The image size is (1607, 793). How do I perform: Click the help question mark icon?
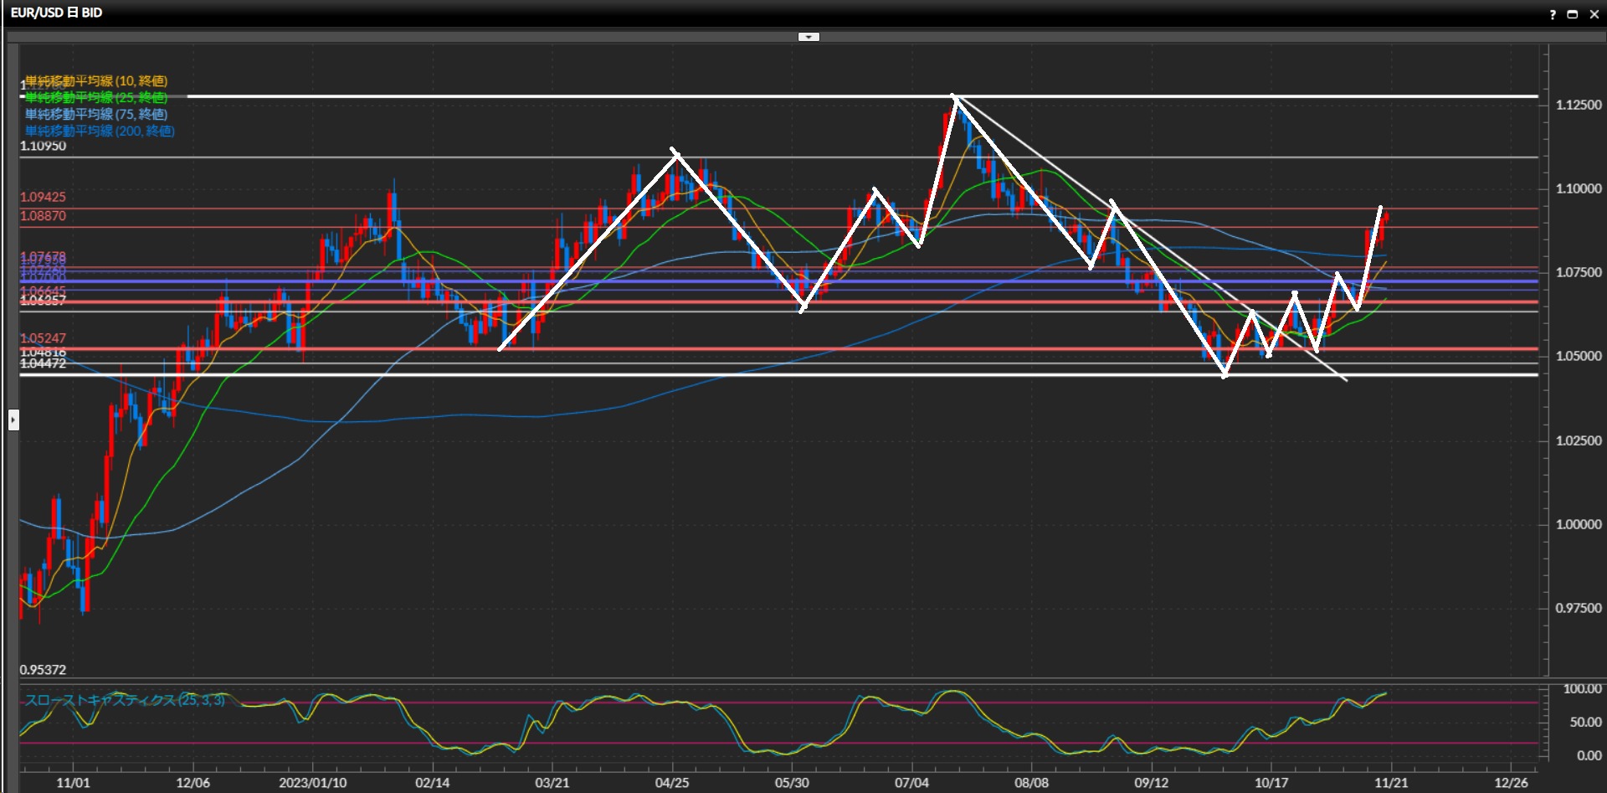1553,14
